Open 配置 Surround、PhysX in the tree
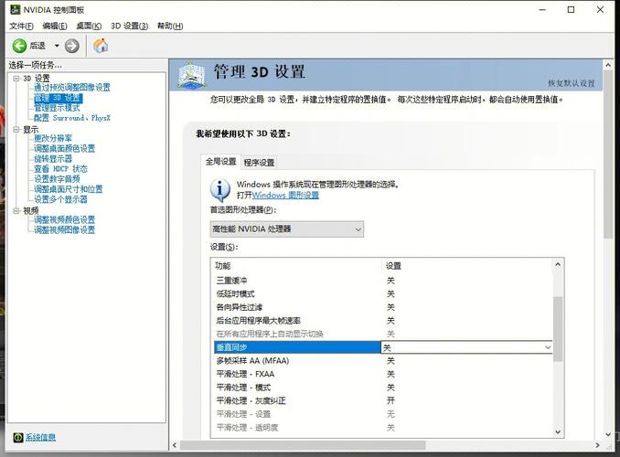 [72, 118]
